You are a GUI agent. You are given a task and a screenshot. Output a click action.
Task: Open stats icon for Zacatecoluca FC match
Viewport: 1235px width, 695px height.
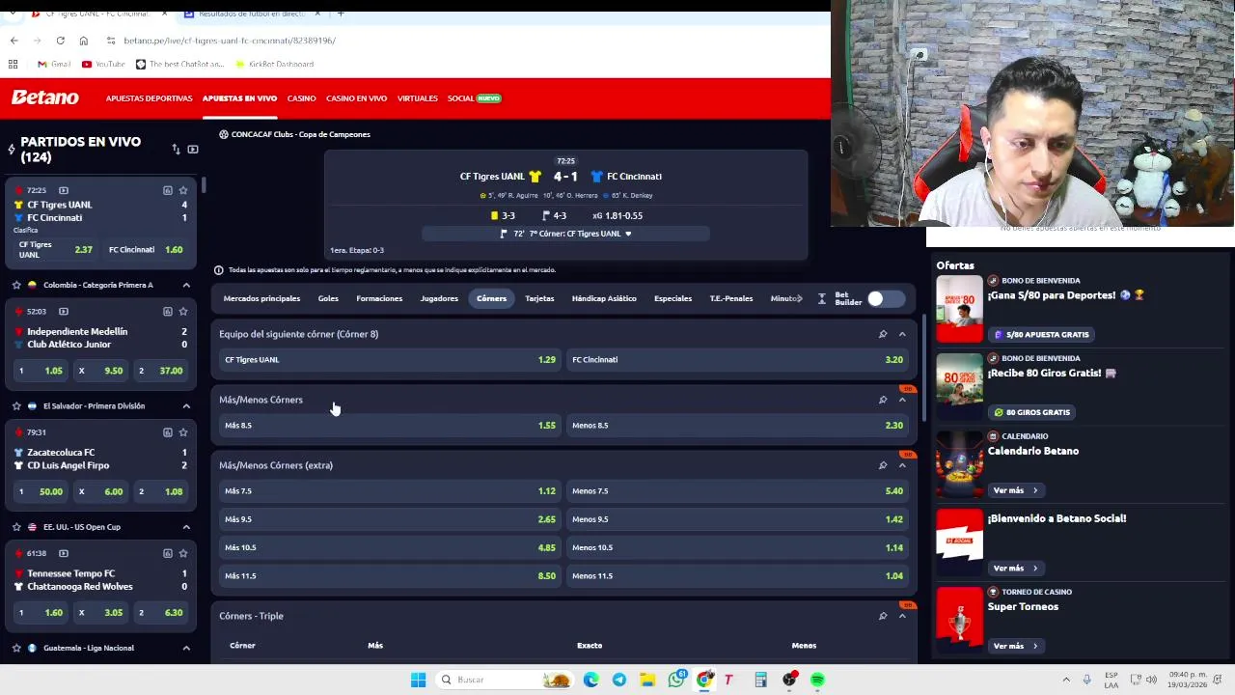point(168,432)
